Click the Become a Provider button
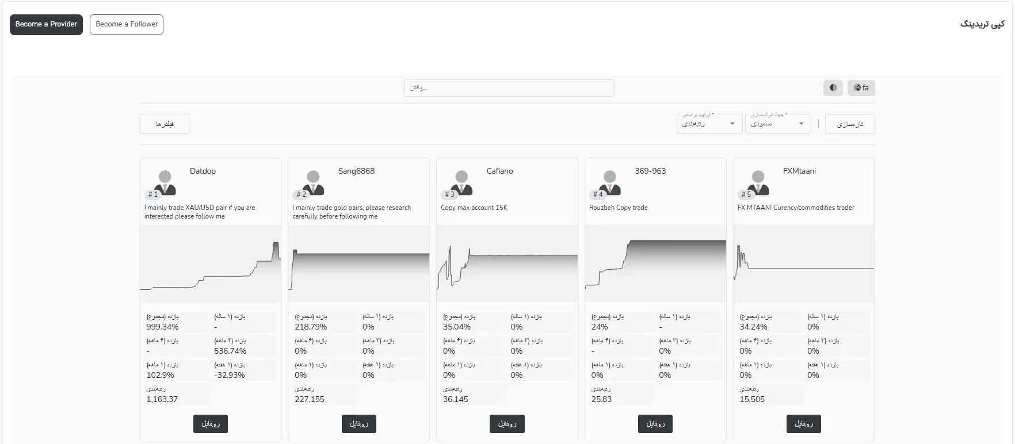The height and width of the screenshot is (444, 1015). click(46, 24)
